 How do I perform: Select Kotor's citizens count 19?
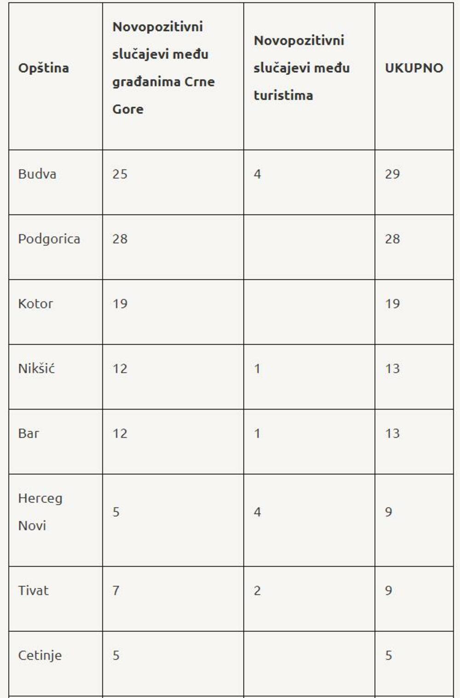click(120, 304)
